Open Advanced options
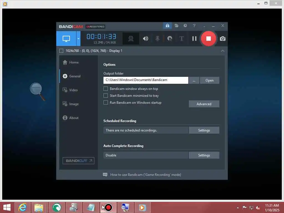 (x=204, y=104)
